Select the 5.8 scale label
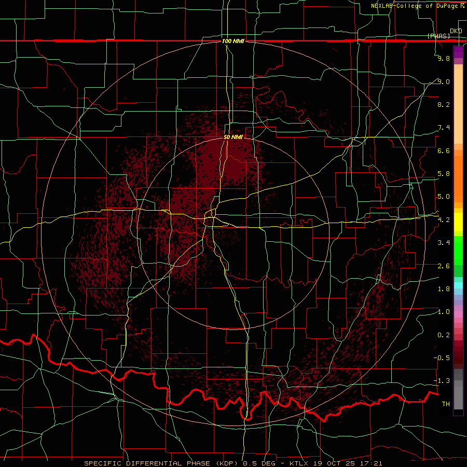The image size is (467, 467). pos(444,174)
